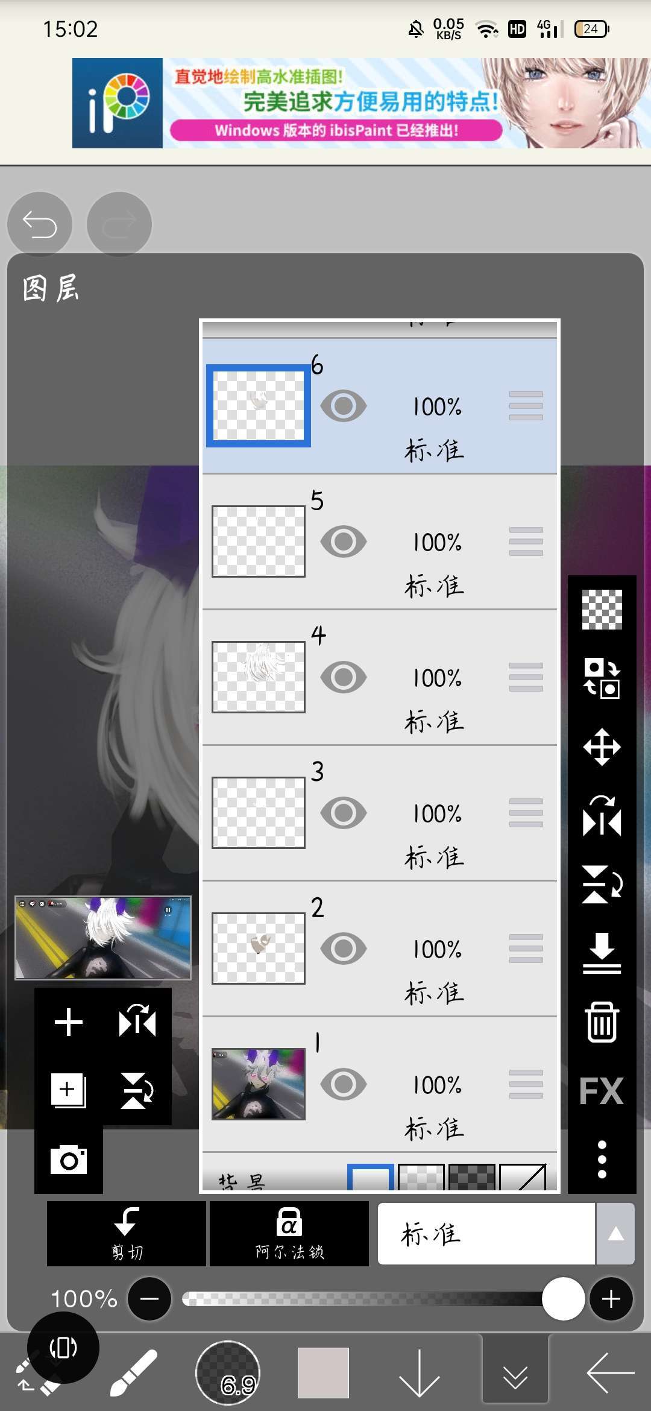Viewport: 651px width, 1411px height.
Task: Add a new layer with plus icon
Action: [68, 1022]
